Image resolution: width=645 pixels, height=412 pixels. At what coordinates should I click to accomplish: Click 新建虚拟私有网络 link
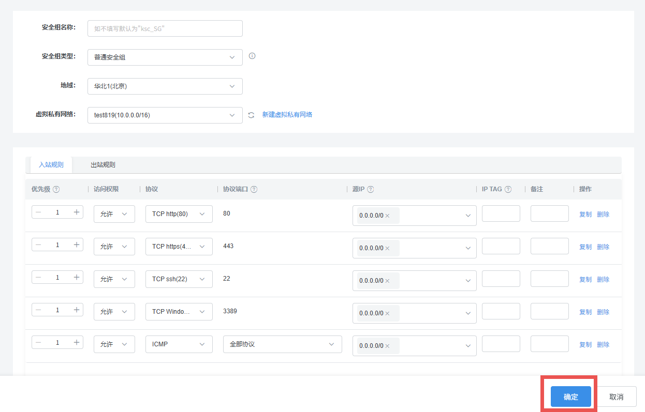coord(287,115)
